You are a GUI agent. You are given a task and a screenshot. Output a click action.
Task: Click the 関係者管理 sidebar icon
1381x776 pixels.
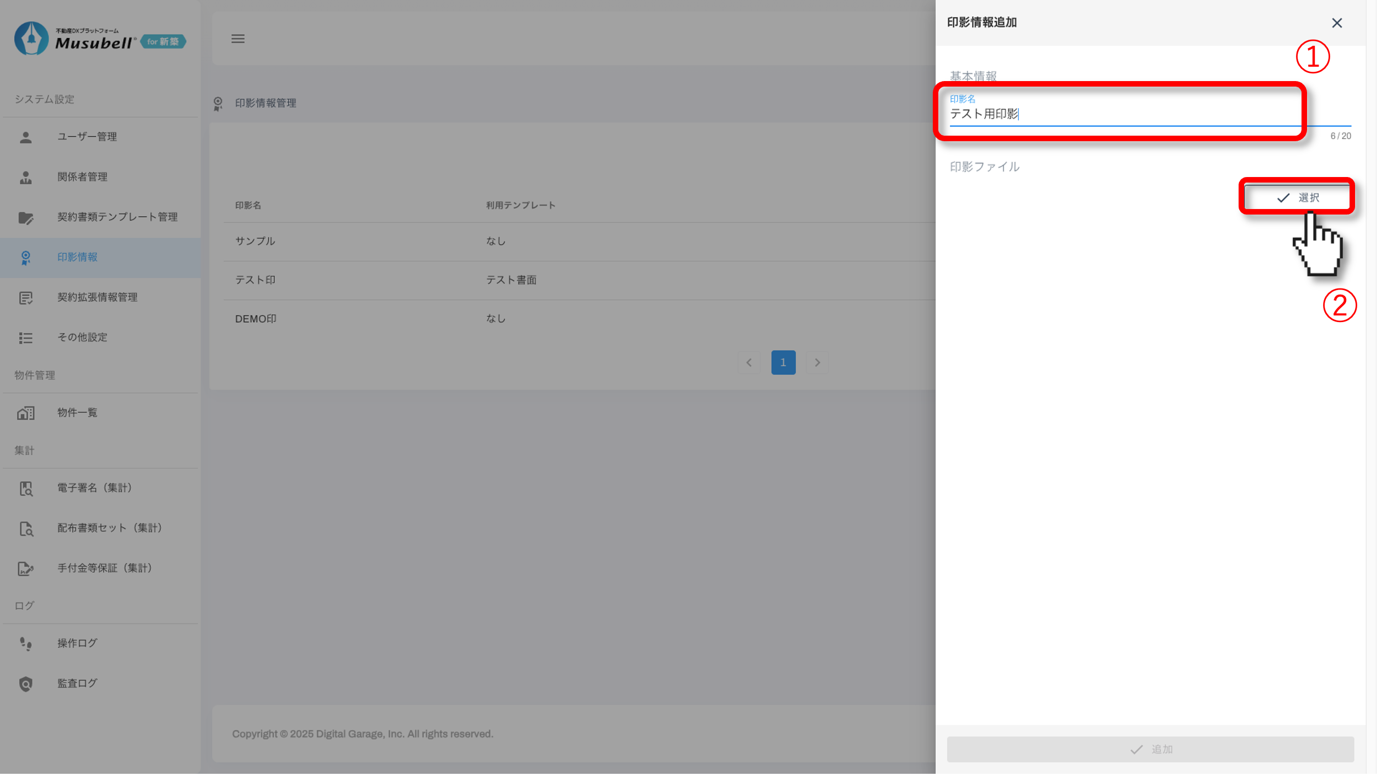coord(25,177)
